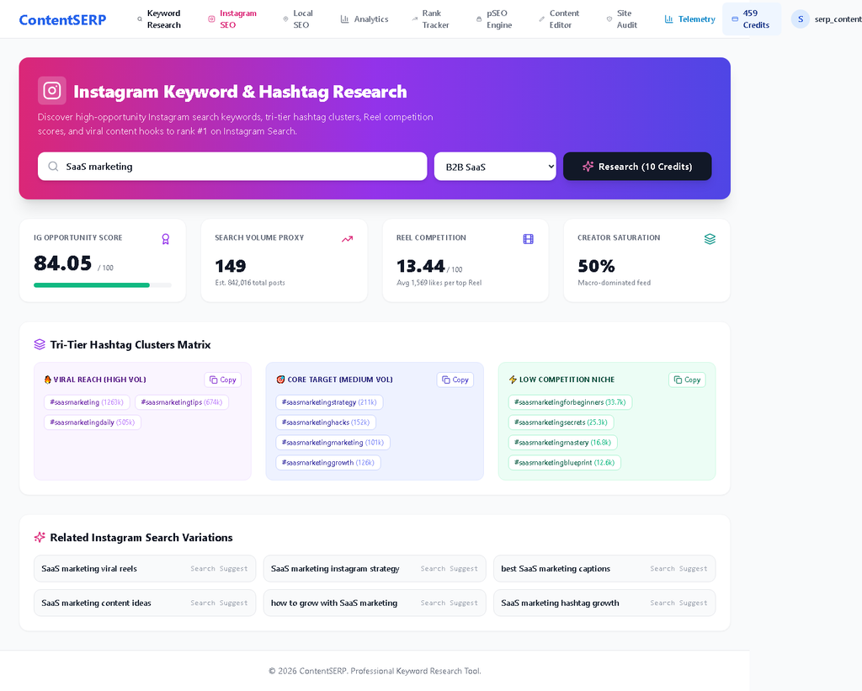Select the #saasmarketingtips hashtag chip
Image resolution: width=862 pixels, height=691 pixels.
[182, 402]
